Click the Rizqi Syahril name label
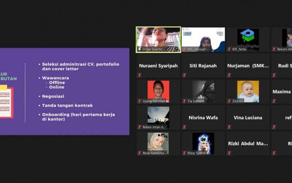The width and height of the screenshot is (292, 183). (x=196, y=153)
